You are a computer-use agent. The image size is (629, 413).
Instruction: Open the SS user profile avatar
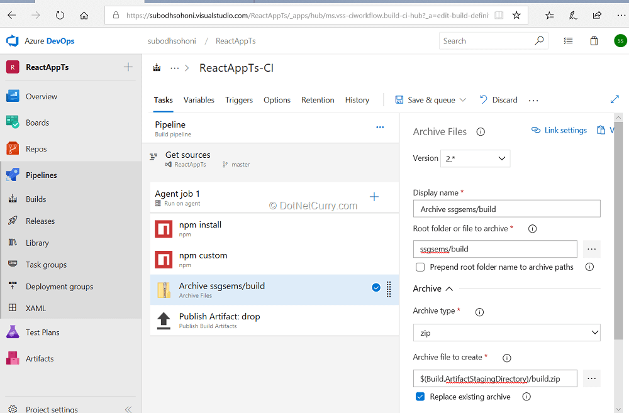[621, 40]
